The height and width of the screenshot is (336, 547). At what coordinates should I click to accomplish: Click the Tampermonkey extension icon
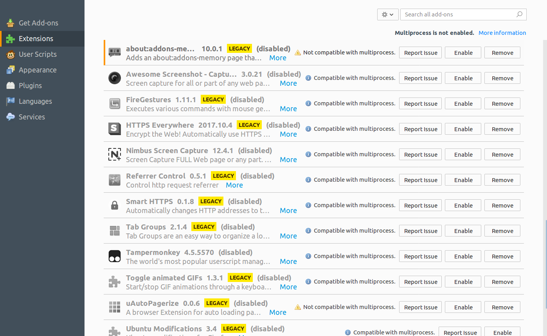point(115,256)
